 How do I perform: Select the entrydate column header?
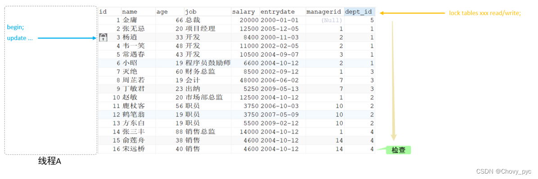pyautogui.click(x=283, y=12)
